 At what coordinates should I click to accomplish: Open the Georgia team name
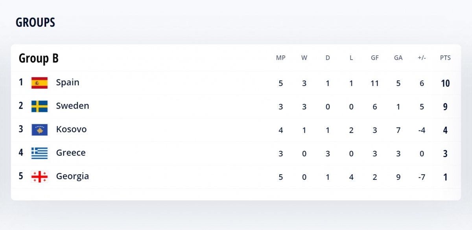click(72, 177)
